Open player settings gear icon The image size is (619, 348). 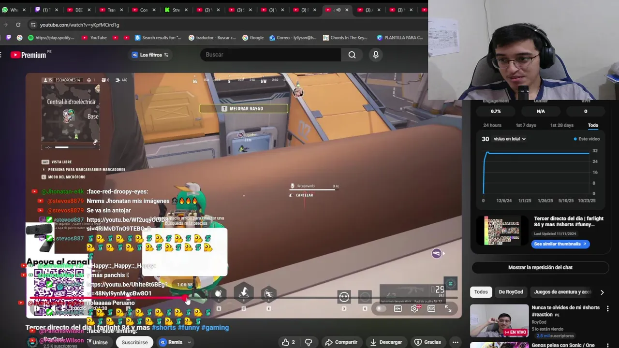point(414,308)
